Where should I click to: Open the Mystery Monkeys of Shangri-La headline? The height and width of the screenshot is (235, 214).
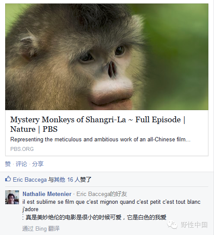pos(98,124)
